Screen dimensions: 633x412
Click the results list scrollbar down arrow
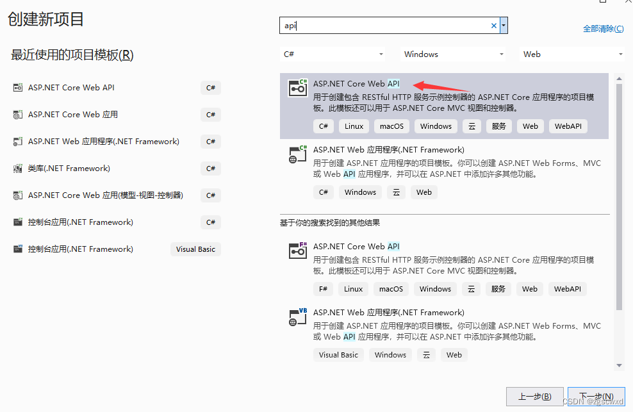[x=619, y=366]
